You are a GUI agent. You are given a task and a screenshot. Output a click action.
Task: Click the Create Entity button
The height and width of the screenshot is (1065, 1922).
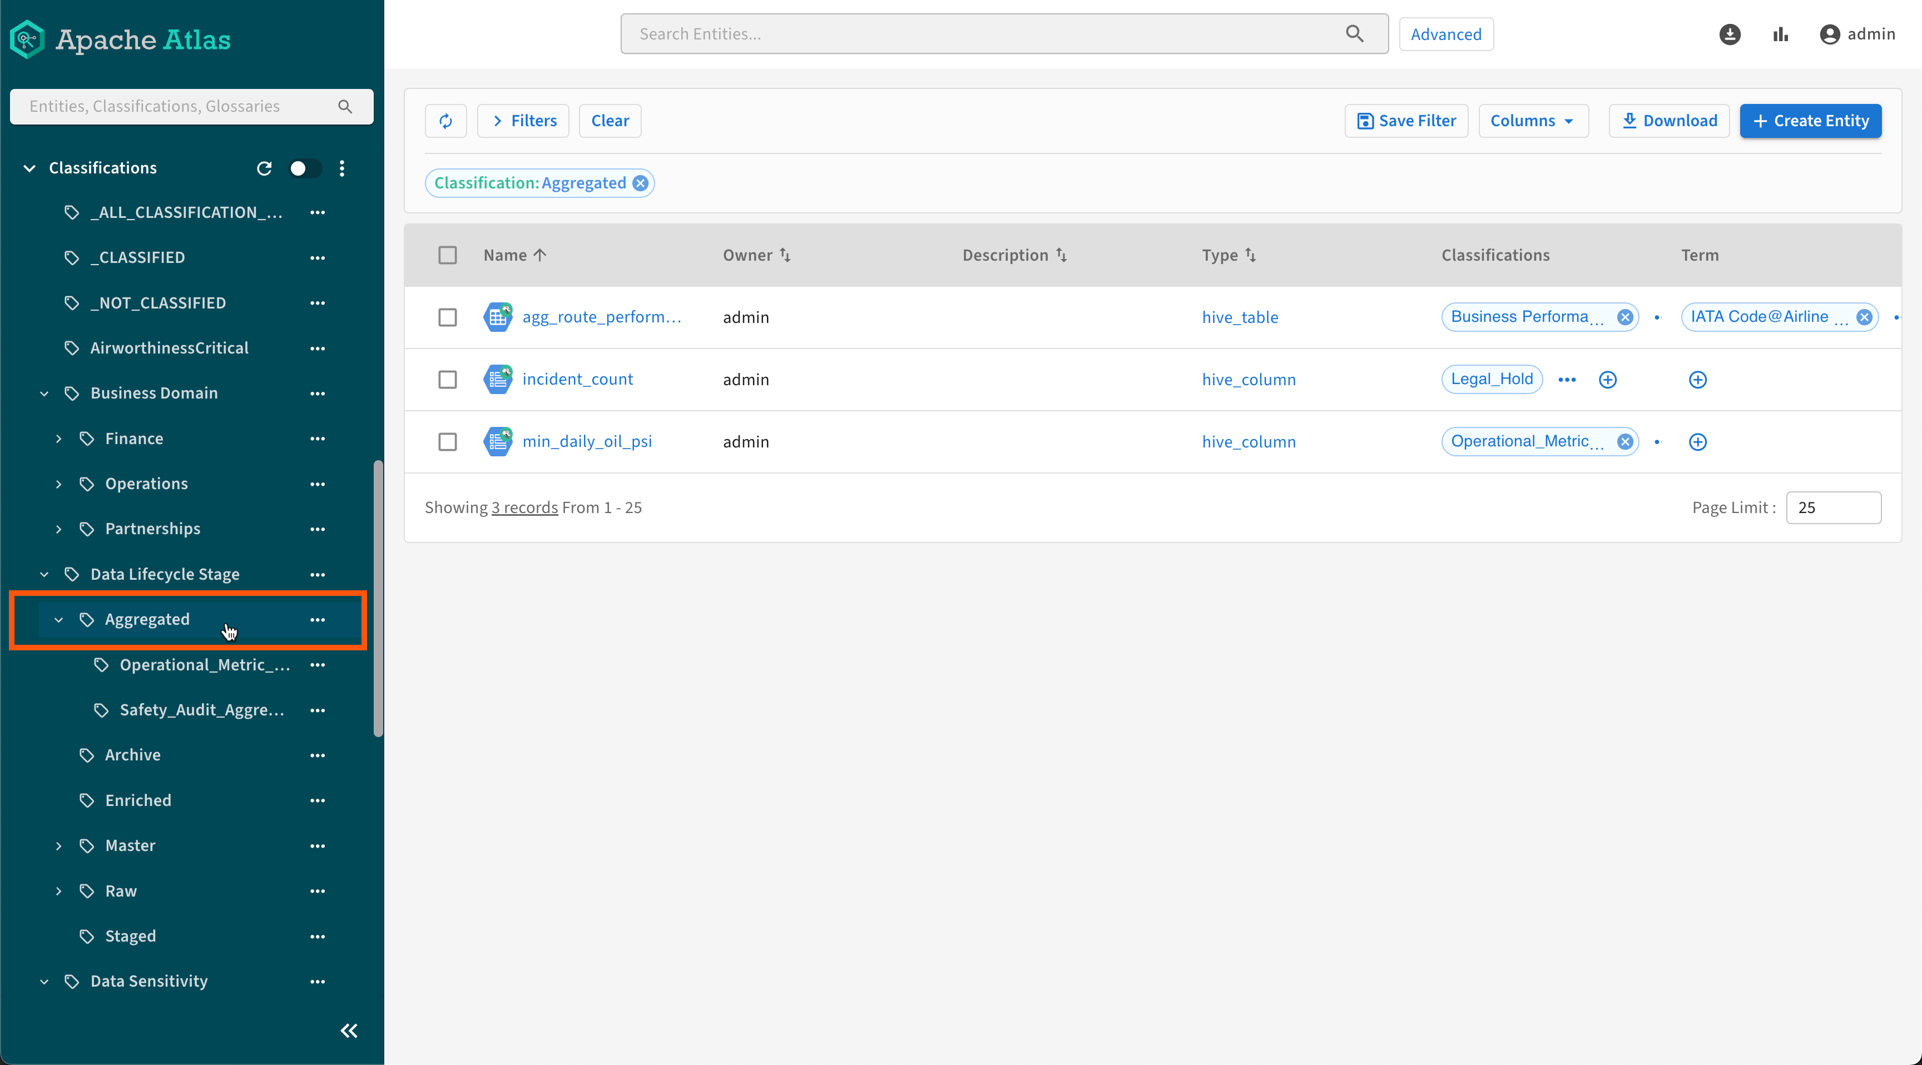pos(1810,121)
